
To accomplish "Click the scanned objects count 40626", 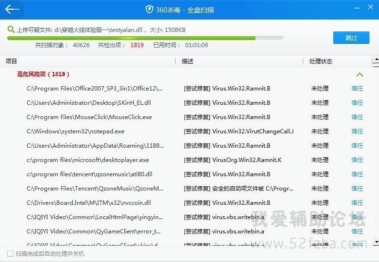I will coord(81,45).
